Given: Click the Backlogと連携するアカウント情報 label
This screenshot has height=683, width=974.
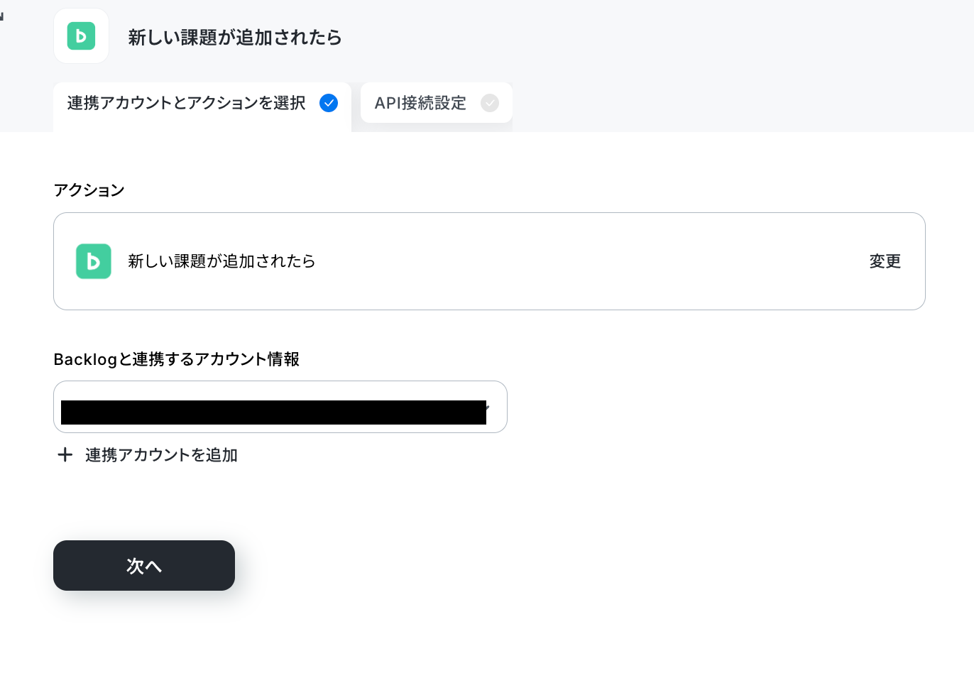Looking at the screenshot, I should coord(177,359).
